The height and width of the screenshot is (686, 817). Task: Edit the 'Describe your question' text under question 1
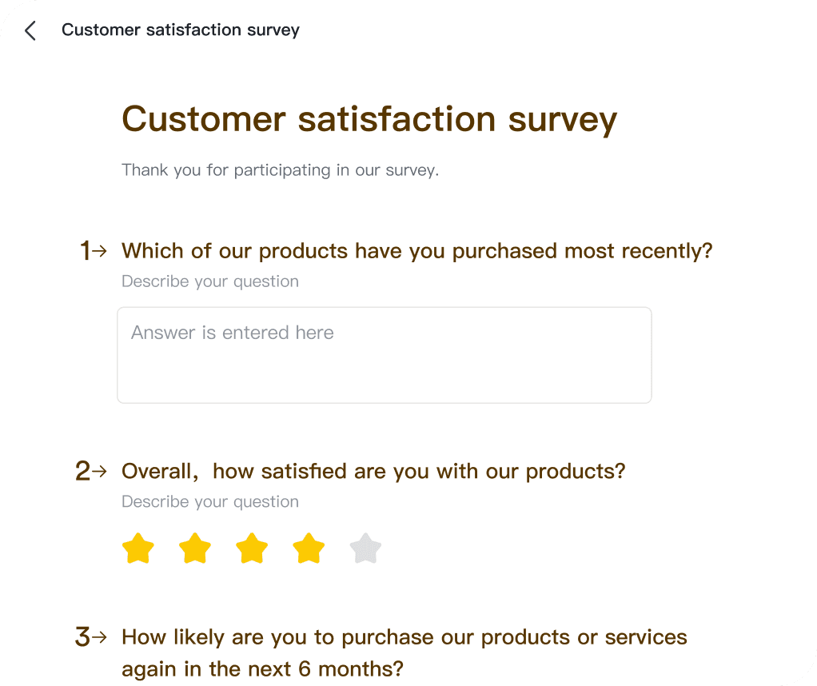pos(210,281)
